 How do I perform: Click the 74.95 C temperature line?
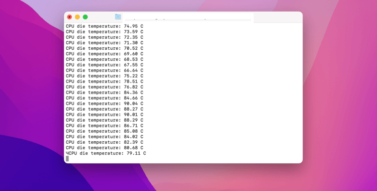click(x=105, y=26)
